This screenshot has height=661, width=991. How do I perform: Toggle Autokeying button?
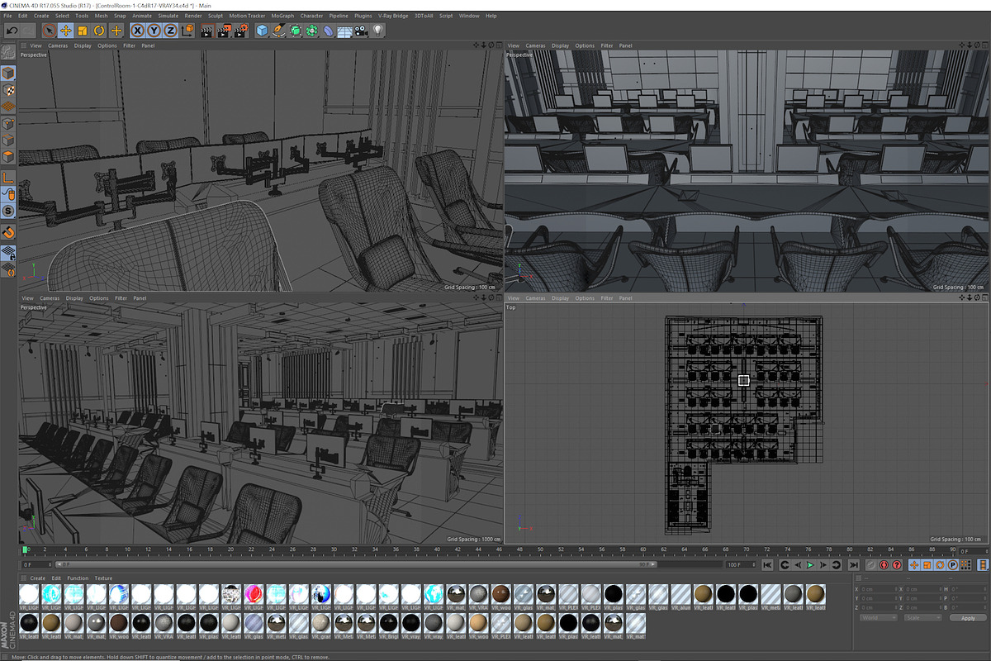point(884,564)
